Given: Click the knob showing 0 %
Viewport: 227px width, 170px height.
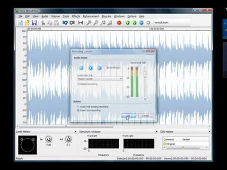Looking at the screenshot, I should coord(68,139).
